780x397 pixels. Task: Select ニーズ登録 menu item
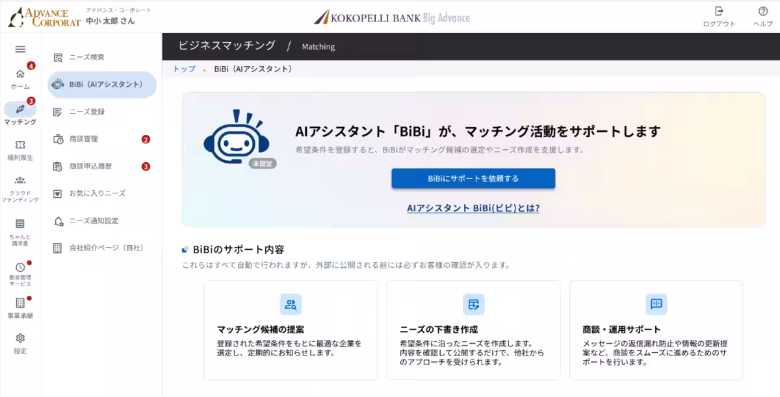(x=102, y=112)
